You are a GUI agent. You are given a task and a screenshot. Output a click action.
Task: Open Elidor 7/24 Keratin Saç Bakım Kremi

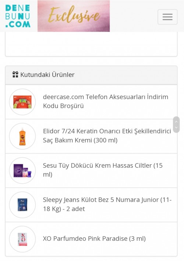pyautogui.click(x=107, y=136)
